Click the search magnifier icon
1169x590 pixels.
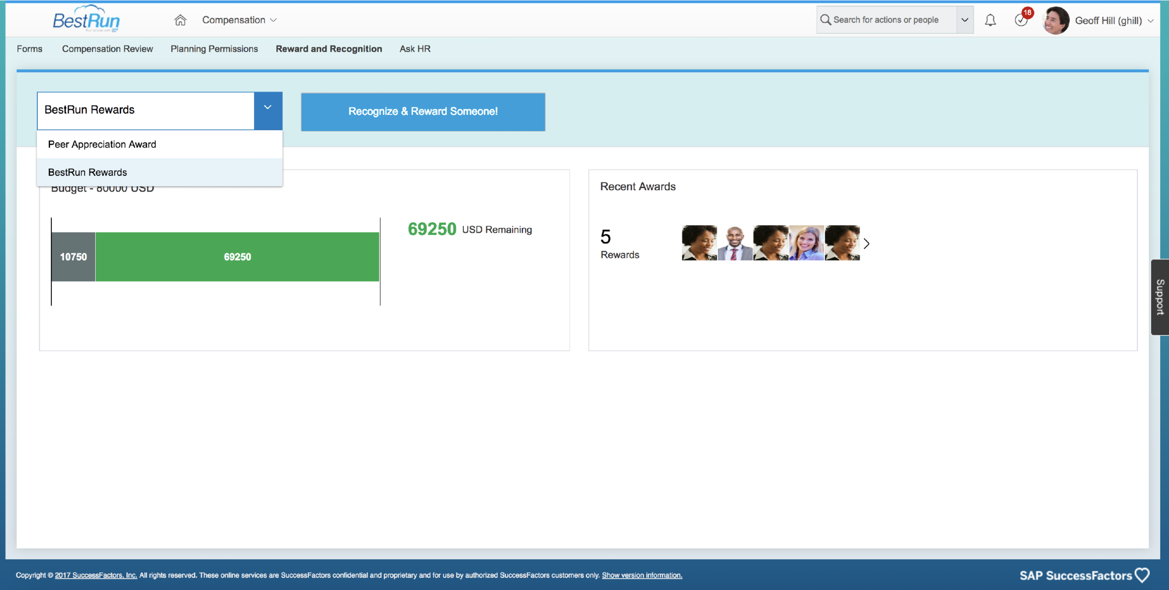[x=825, y=20]
